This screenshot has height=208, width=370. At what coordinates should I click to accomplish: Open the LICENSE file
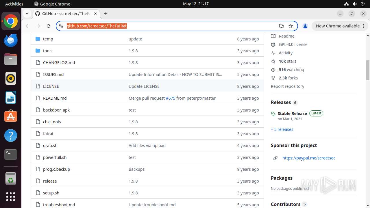(51, 86)
